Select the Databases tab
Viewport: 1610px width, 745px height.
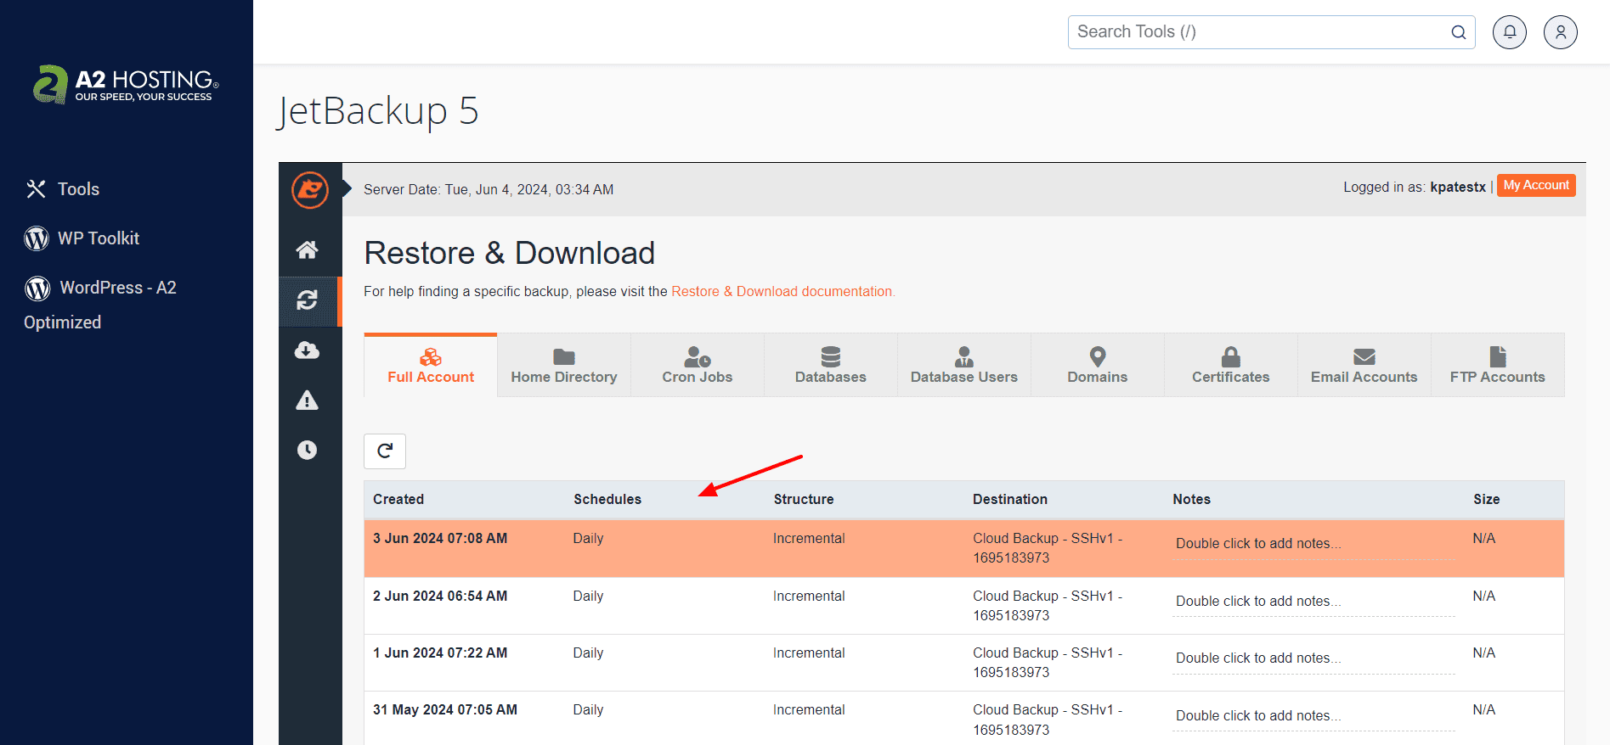click(830, 366)
